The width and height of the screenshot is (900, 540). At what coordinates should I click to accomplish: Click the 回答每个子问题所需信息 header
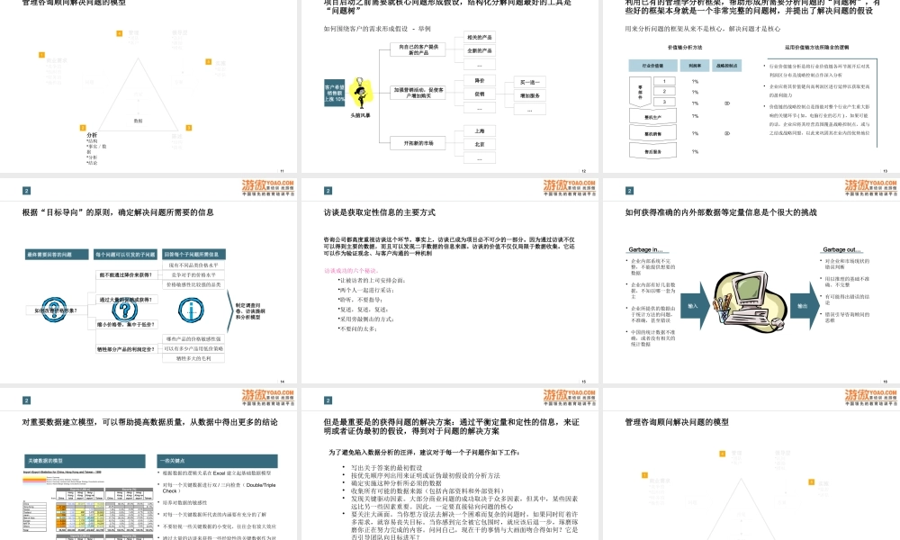click(194, 254)
